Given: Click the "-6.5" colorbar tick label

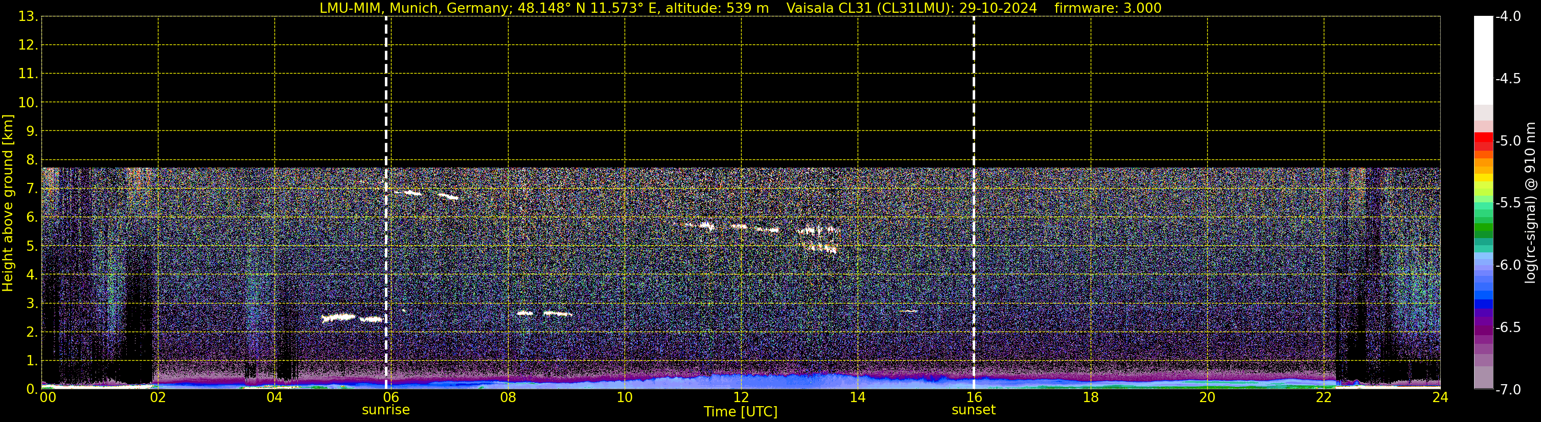Looking at the screenshot, I should [x=1508, y=327].
